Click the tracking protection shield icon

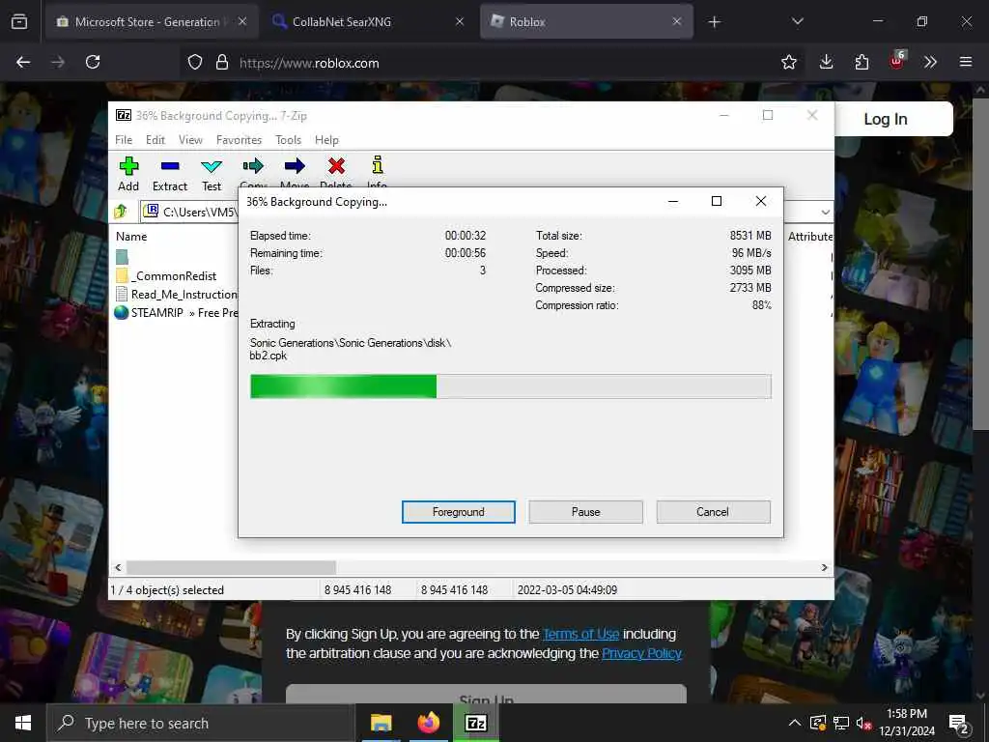pos(195,62)
